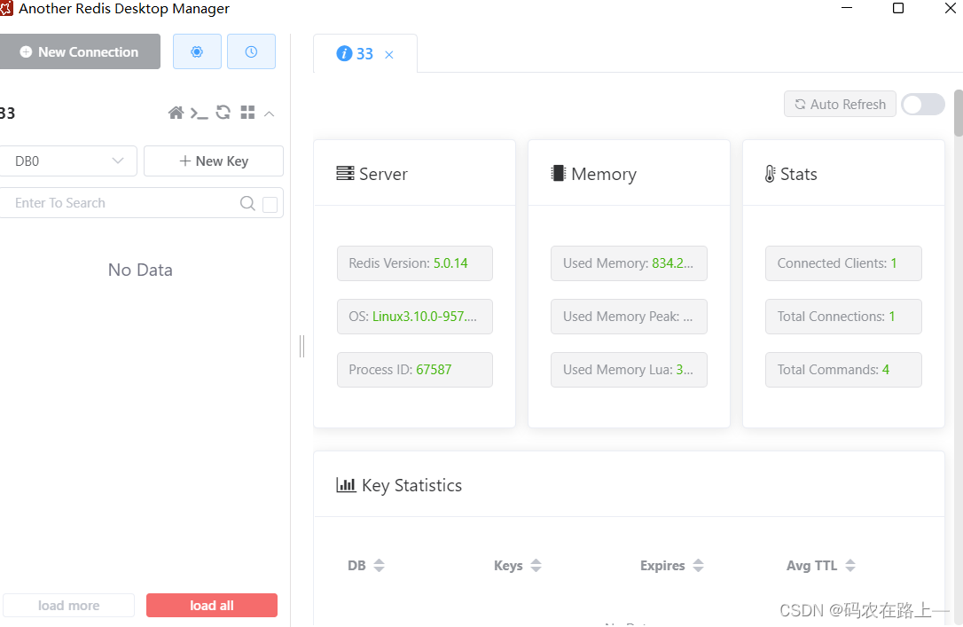963x627 pixels.
Task: Maximize the Another Redis Desktop Manager window
Action: point(898,8)
